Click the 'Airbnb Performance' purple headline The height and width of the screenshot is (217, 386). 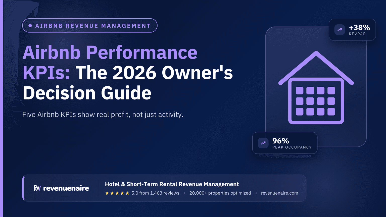click(x=110, y=52)
